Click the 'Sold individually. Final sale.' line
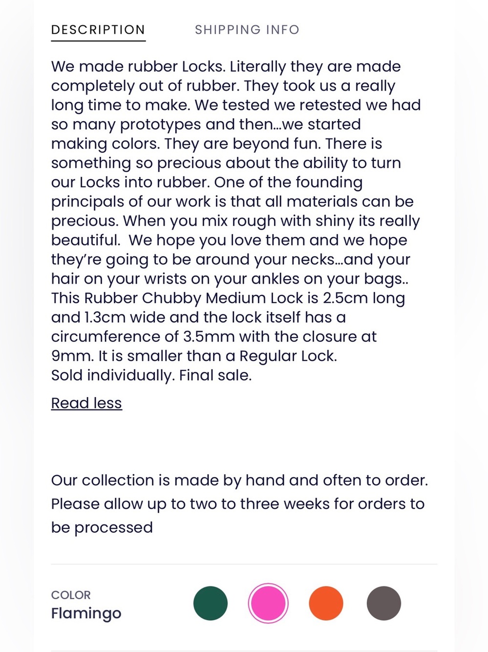This screenshot has height=652, width=488. tap(151, 375)
